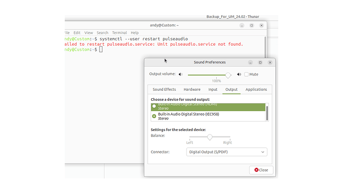Switch to the Input tab
This screenshot has height=193, width=343.
(213, 89)
